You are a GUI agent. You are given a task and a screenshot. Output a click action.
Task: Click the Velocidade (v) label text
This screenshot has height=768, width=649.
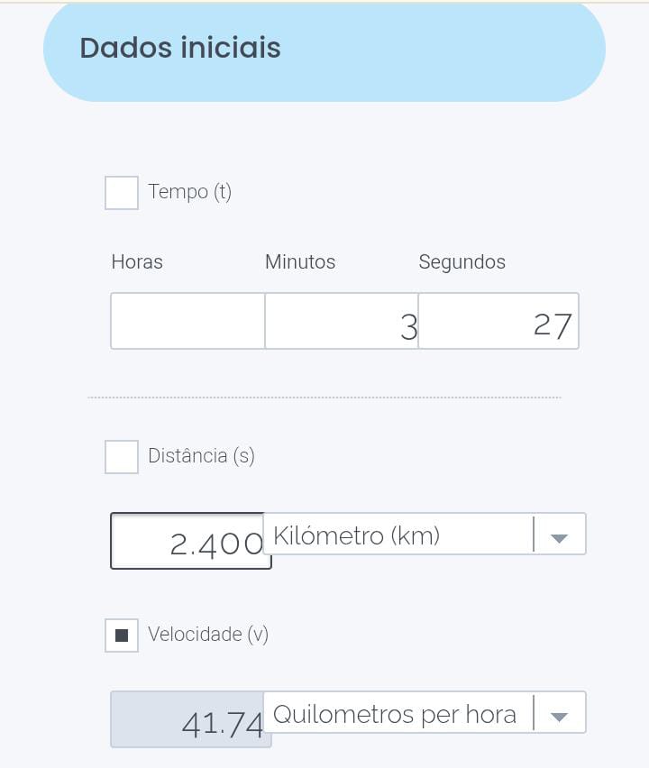pyautogui.click(x=208, y=635)
